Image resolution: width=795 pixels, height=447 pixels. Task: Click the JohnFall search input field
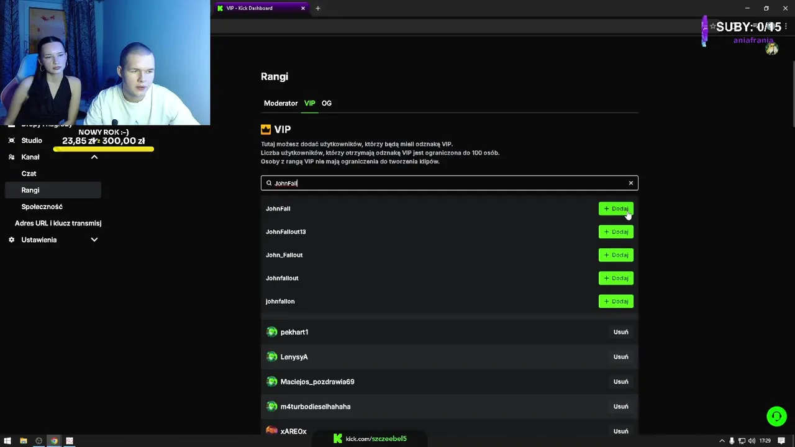pos(447,183)
